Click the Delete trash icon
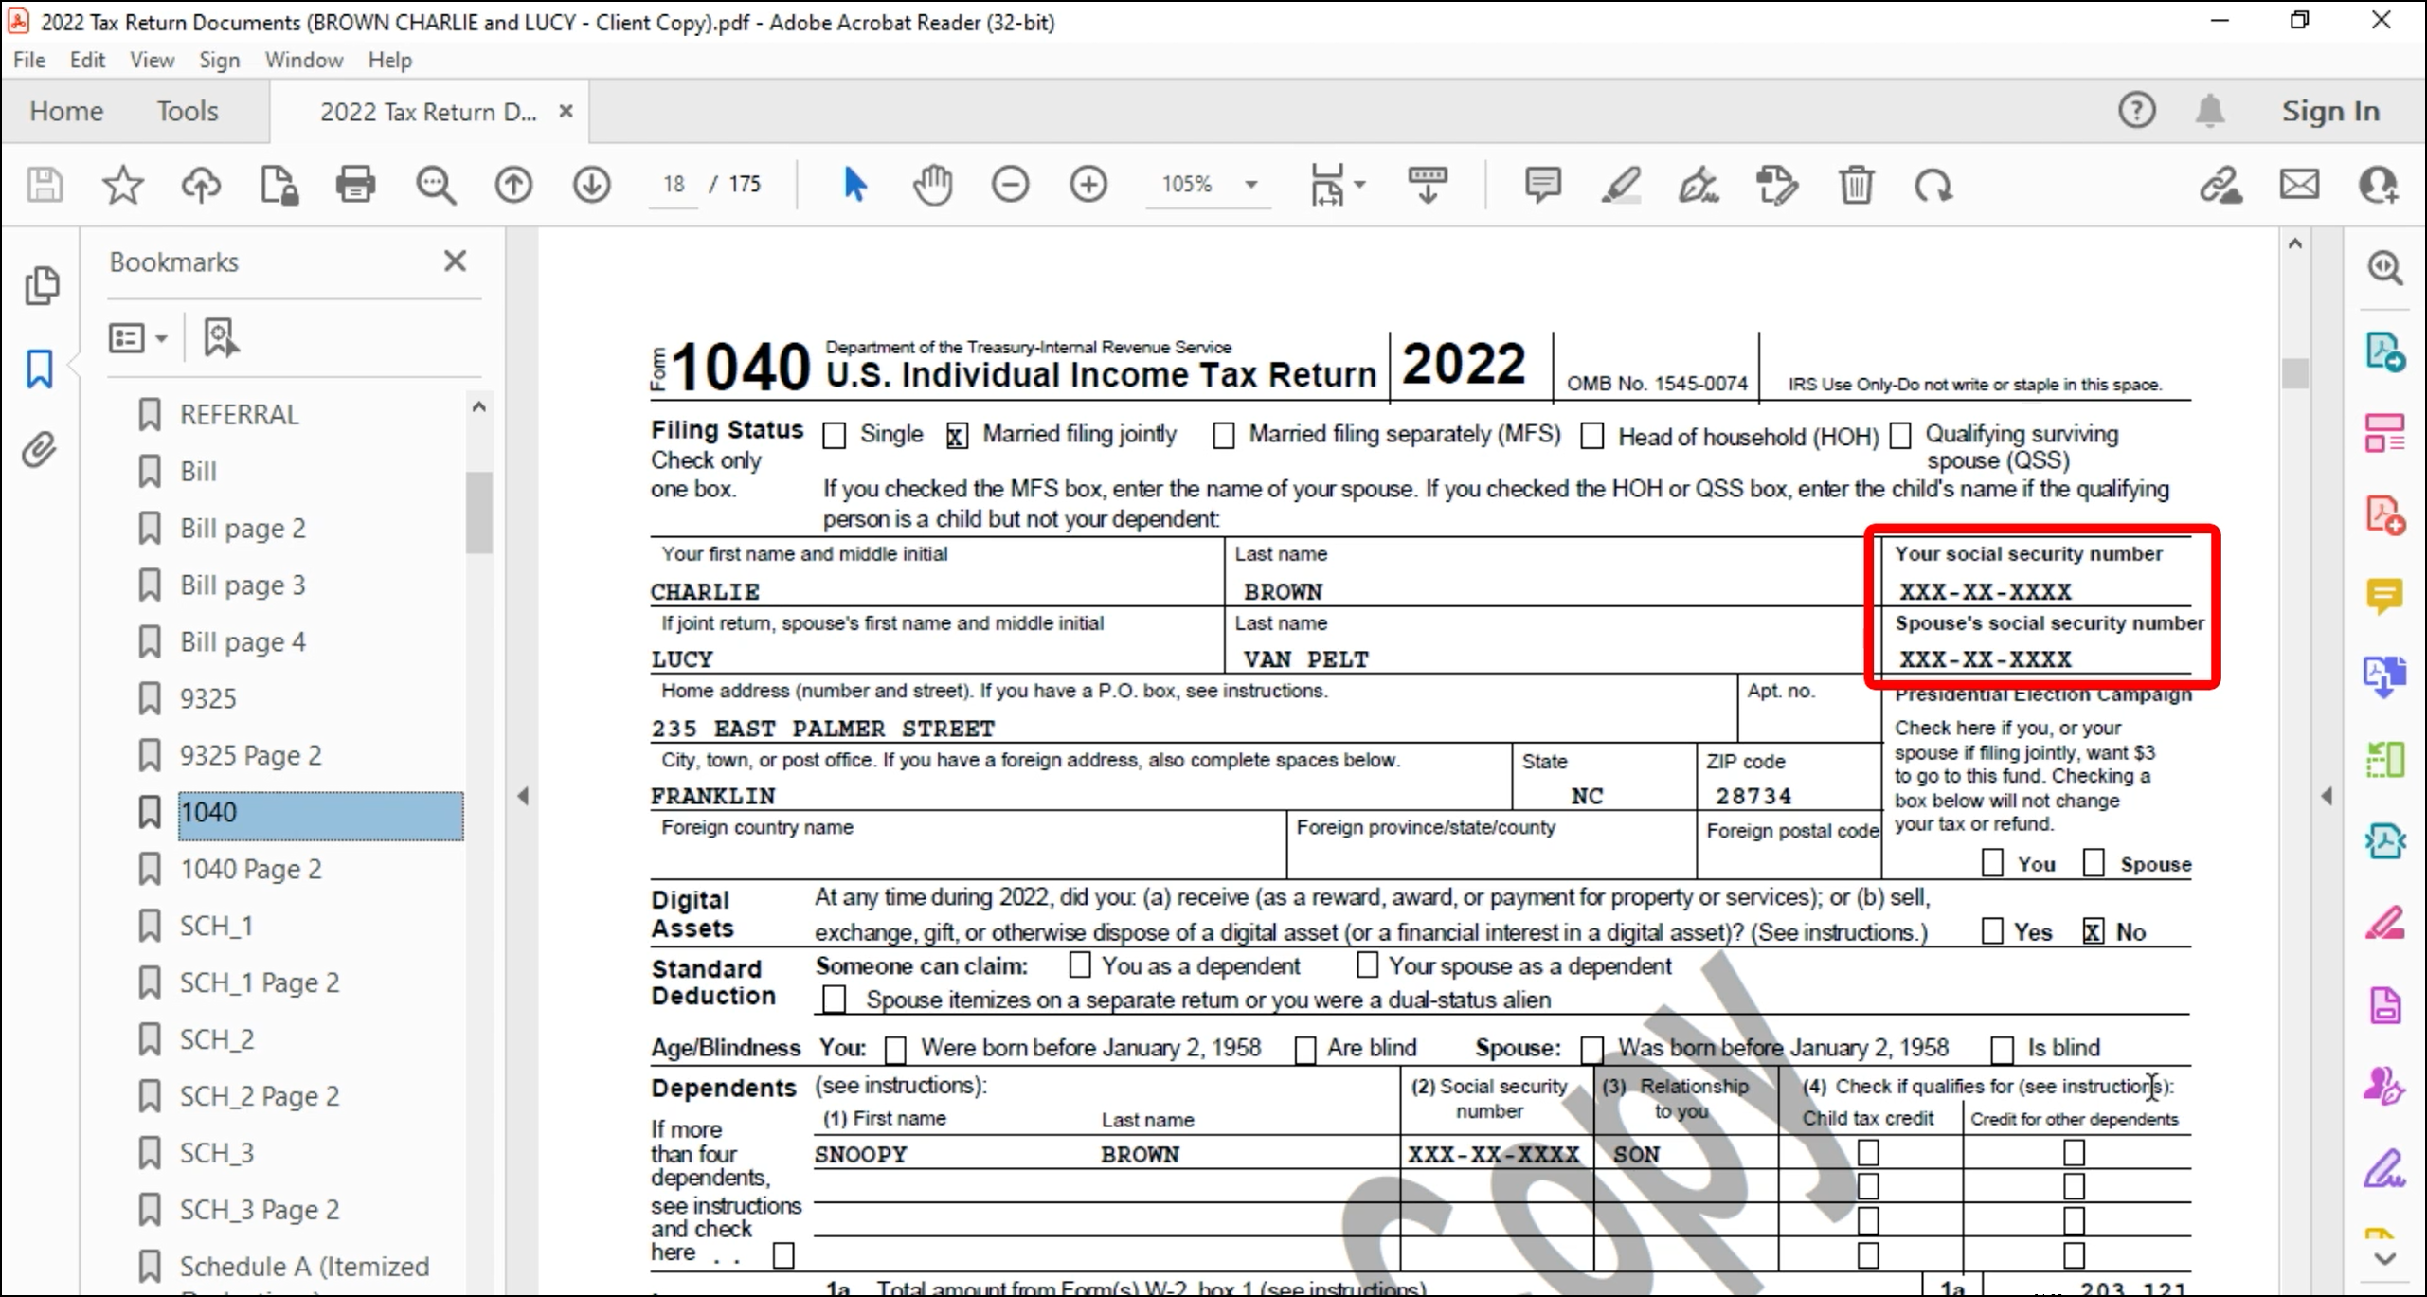This screenshot has height=1297, width=2427. 1856,184
